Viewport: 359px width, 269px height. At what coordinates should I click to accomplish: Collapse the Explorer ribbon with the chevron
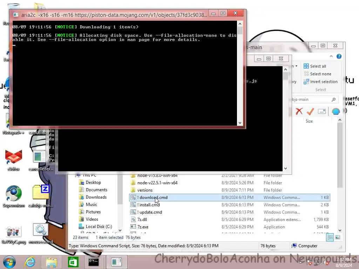click(331, 56)
